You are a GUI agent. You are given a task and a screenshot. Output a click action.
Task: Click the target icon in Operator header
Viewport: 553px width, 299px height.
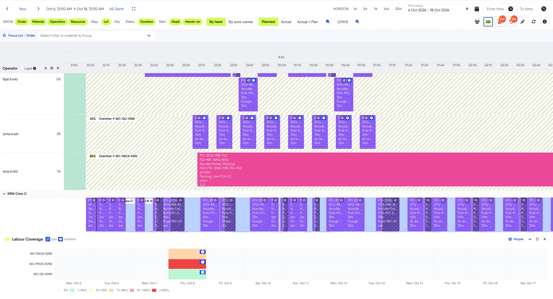(x=52, y=68)
